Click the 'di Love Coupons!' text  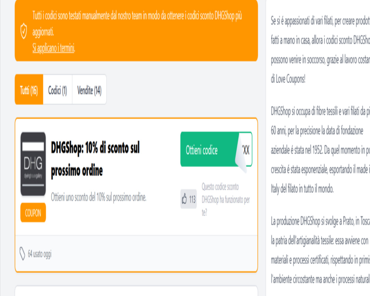coord(288,79)
